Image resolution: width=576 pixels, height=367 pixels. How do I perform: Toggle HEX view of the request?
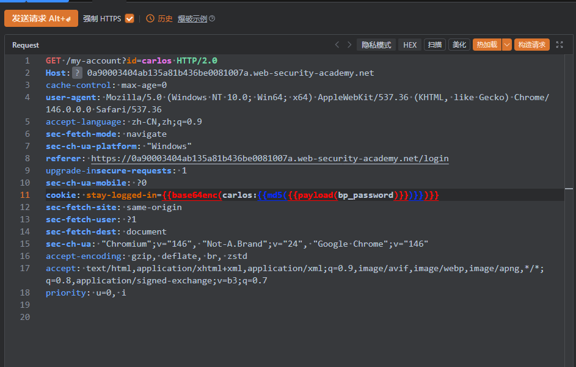[x=410, y=45]
